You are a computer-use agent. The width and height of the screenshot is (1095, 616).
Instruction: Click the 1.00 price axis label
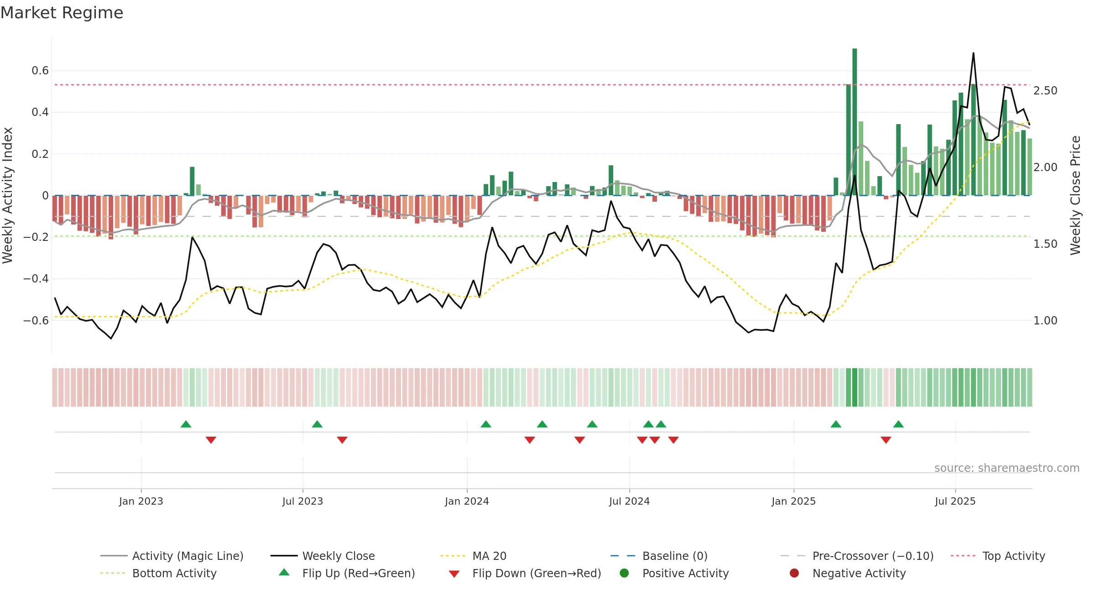(x=1045, y=320)
